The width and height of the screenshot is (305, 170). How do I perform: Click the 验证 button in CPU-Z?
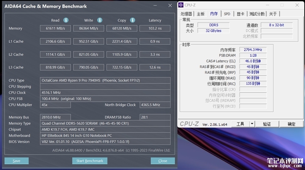click(267, 124)
